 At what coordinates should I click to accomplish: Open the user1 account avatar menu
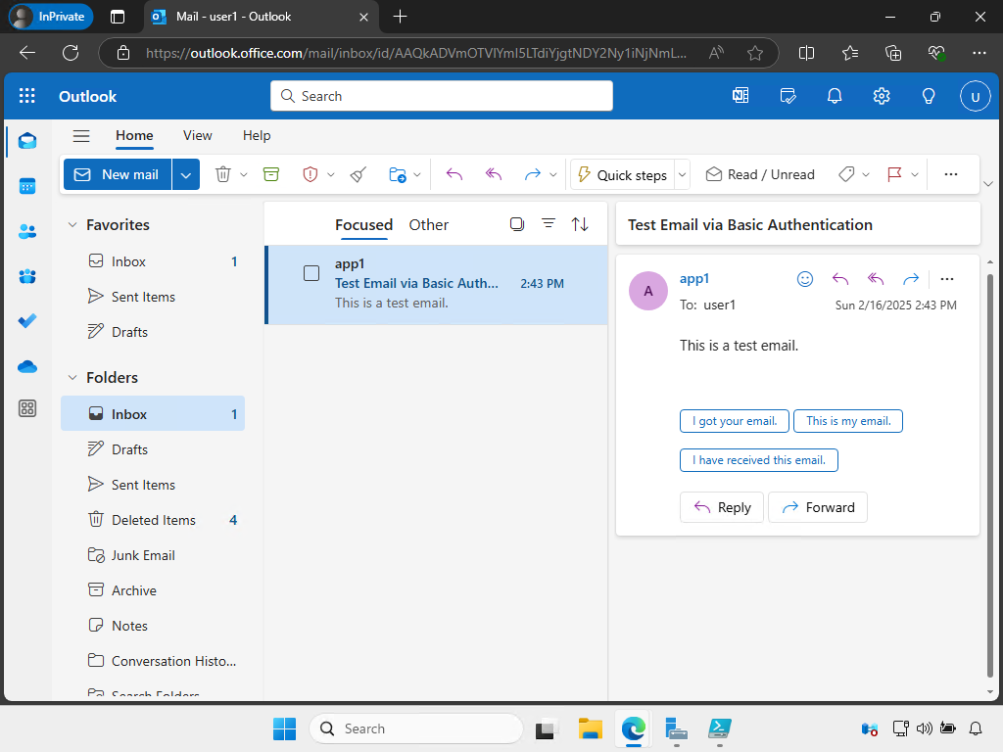975,97
